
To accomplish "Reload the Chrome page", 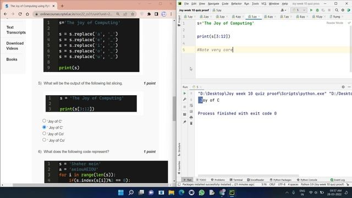I will click(20, 14).
